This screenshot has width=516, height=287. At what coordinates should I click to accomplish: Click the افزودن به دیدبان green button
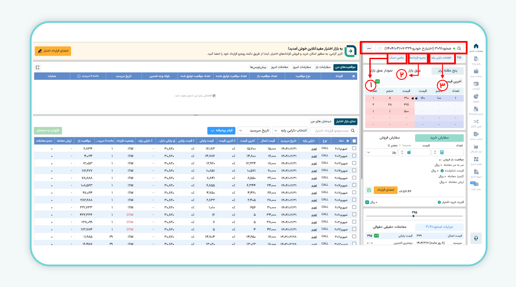48,130
